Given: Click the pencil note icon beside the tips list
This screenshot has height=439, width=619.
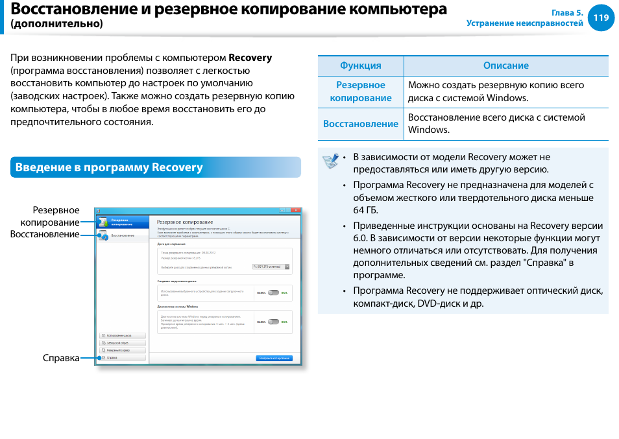Looking at the screenshot, I should [x=330, y=161].
